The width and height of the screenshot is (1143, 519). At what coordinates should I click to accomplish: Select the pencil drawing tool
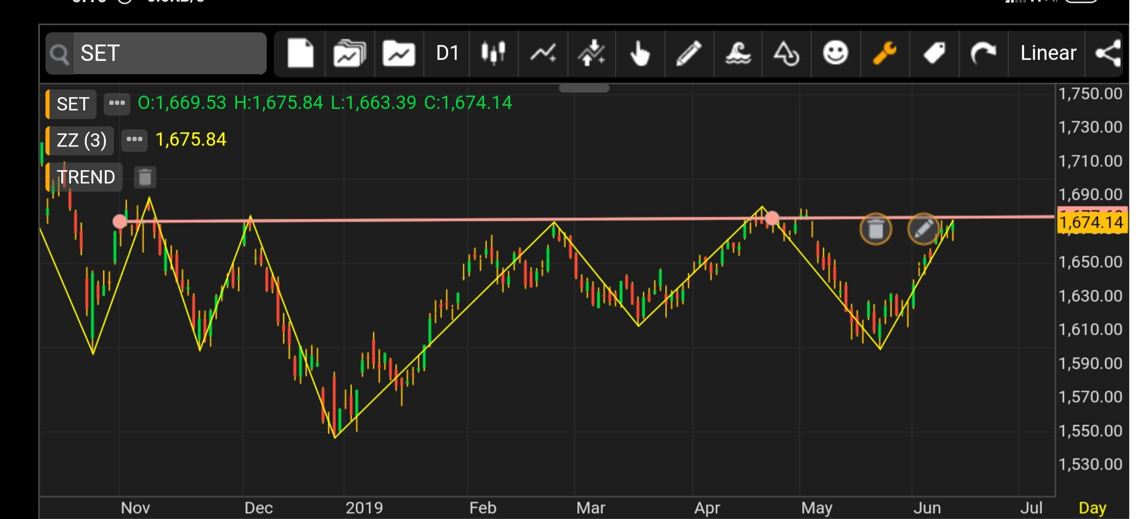[x=689, y=53]
